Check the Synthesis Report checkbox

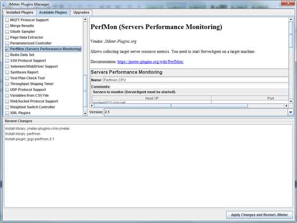(7, 73)
